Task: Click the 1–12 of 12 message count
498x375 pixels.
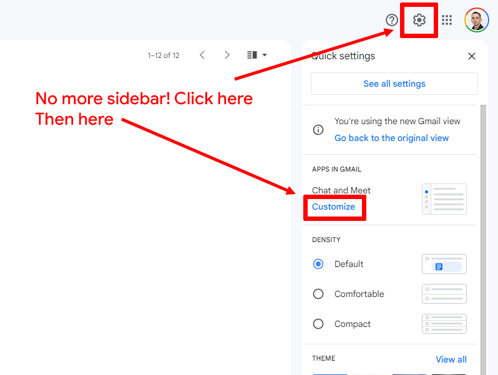Action: tap(164, 56)
